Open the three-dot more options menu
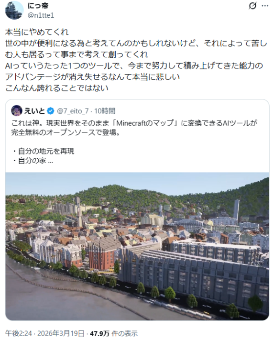274x340 pixels. pos(265,6)
